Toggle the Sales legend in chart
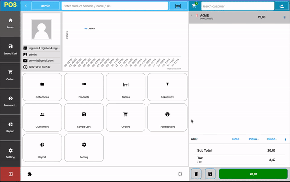 click(90, 28)
